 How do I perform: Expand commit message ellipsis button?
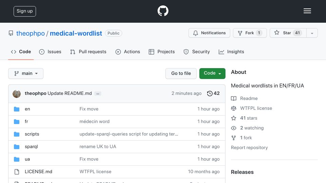click(x=98, y=94)
